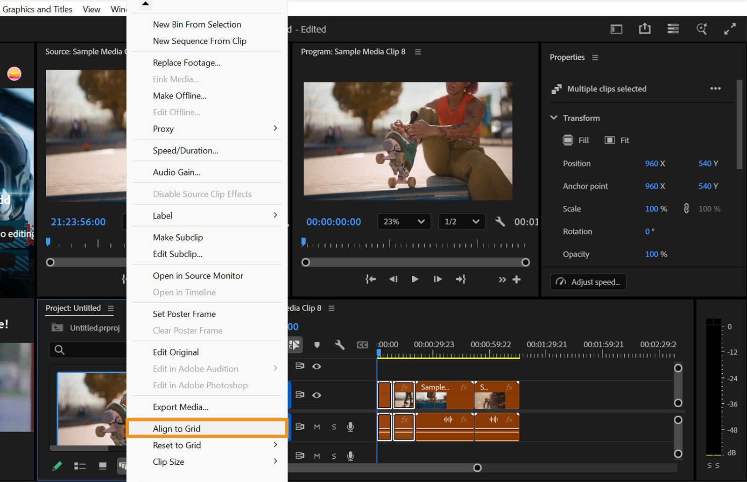This screenshot has width=747, height=482.
Task: Open captions with the CC icon
Action: coord(363,345)
